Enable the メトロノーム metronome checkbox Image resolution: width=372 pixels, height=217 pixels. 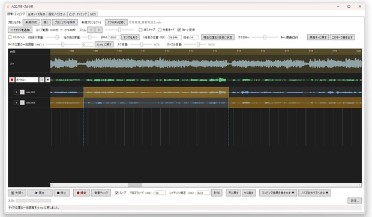[x=10, y=37]
